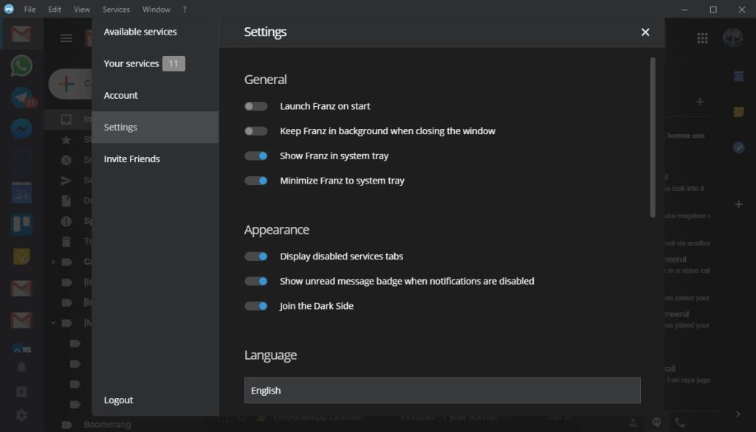Open the Language dropdown showing English
The height and width of the screenshot is (432, 756).
click(441, 391)
